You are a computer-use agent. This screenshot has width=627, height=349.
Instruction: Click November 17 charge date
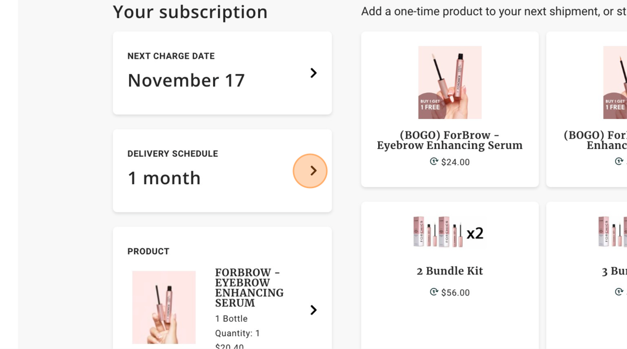186,80
